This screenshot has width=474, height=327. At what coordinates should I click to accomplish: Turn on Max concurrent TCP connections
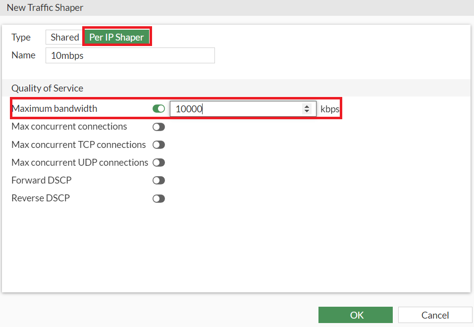click(x=158, y=145)
